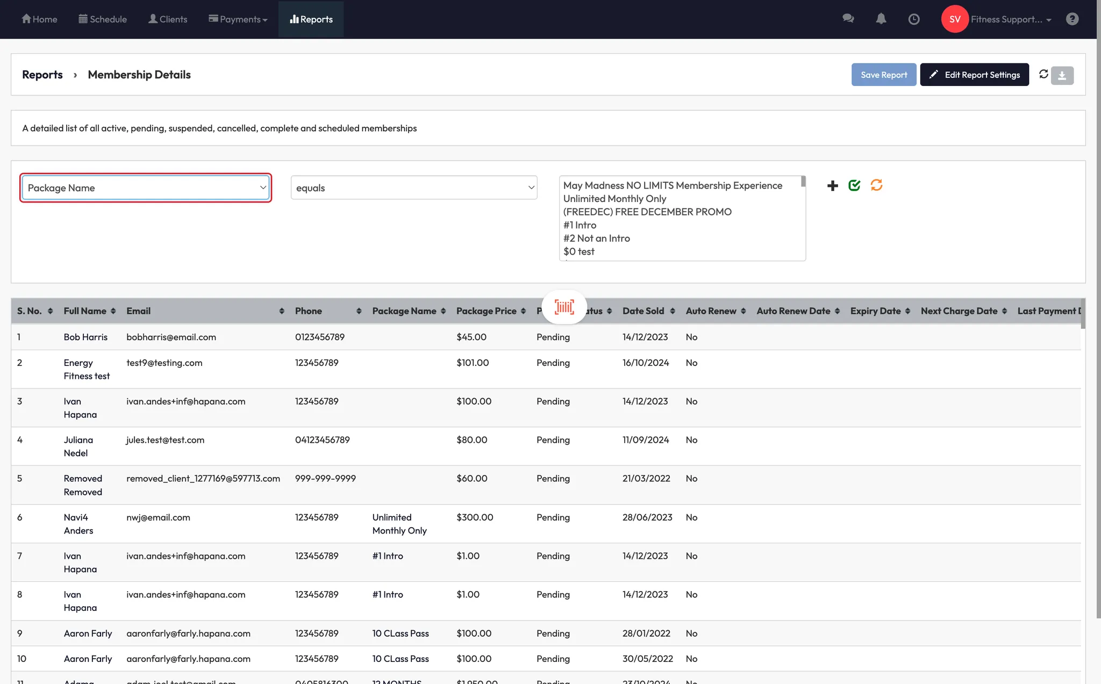
Task: Go to the Clients tab
Action: point(168,19)
